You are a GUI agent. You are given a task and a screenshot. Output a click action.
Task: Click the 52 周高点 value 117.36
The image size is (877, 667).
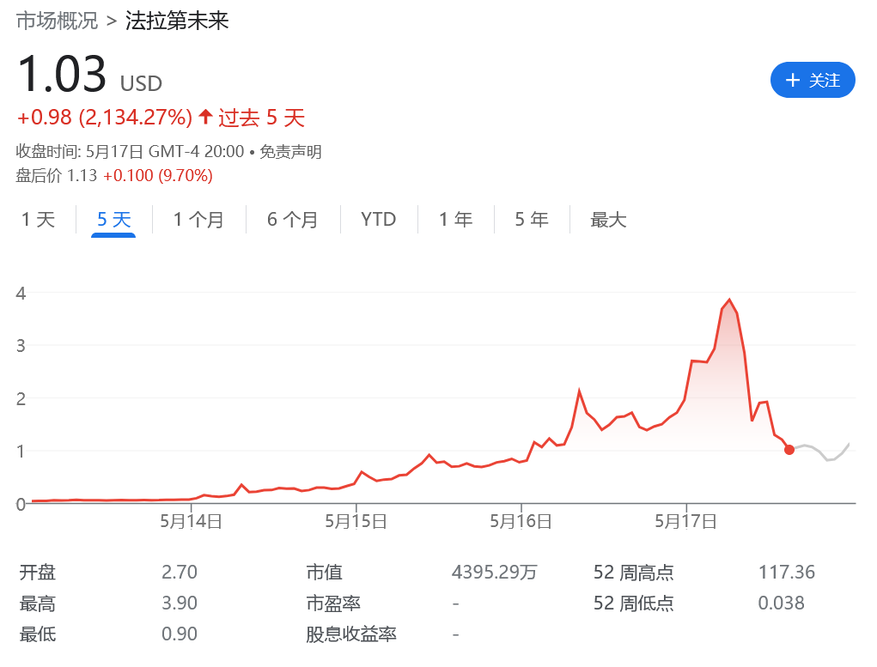tap(787, 572)
